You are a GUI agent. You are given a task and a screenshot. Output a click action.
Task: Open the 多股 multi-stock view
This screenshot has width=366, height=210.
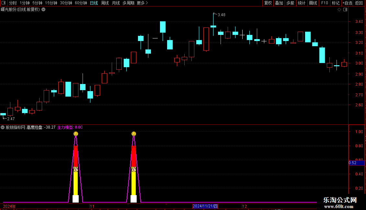[x=290, y=3]
